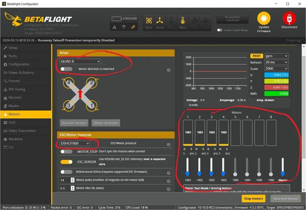
Task: Click Stop motors button
Action: tap(254, 198)
